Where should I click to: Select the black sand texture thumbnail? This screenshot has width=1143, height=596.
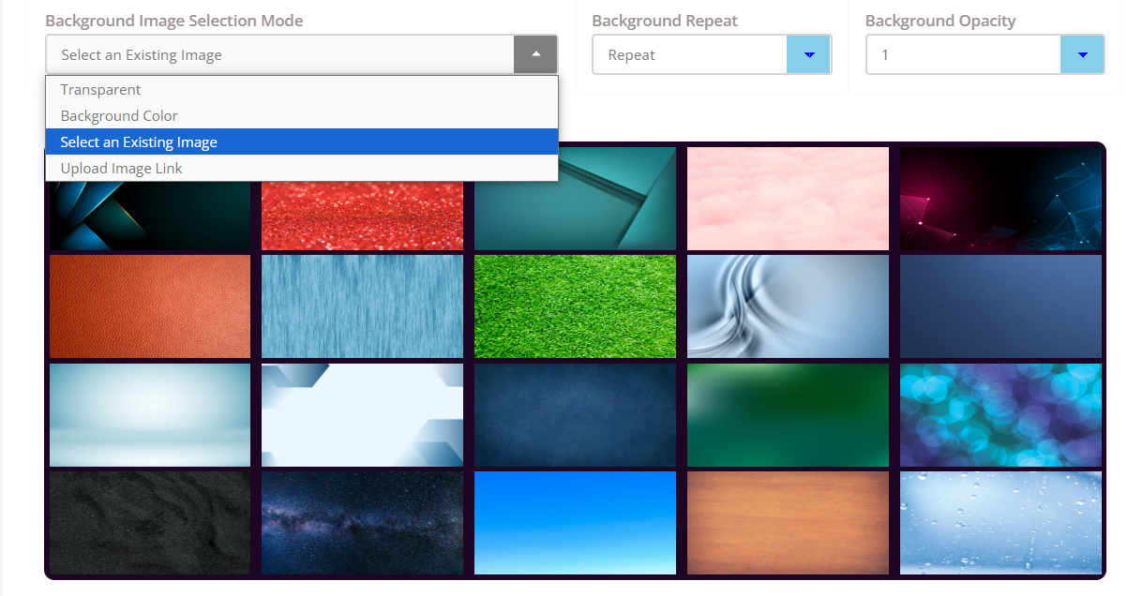tap(150, 523)
